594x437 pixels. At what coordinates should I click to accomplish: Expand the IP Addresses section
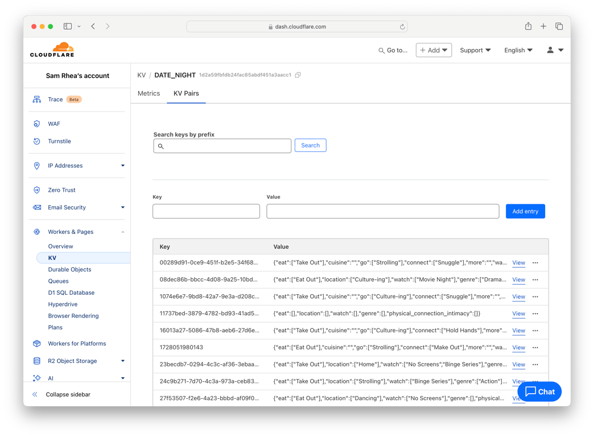(123, 166)
